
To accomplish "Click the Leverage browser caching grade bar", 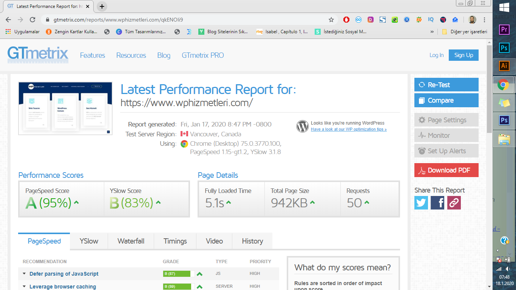I will coord(179,287).
